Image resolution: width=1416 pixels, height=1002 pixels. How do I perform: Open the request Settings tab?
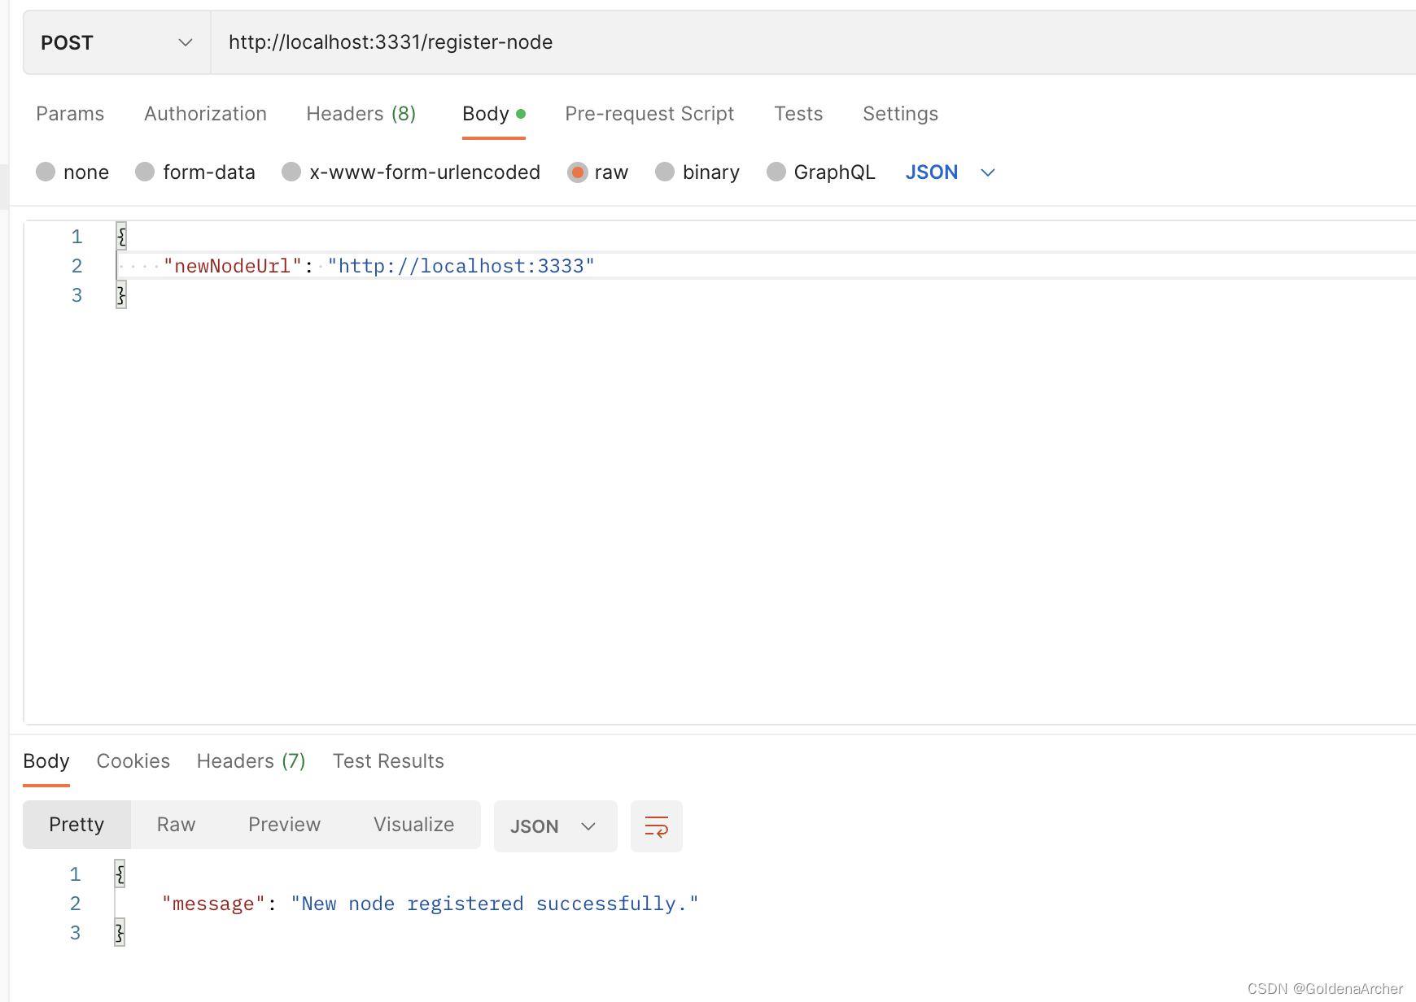click(900, 114)
